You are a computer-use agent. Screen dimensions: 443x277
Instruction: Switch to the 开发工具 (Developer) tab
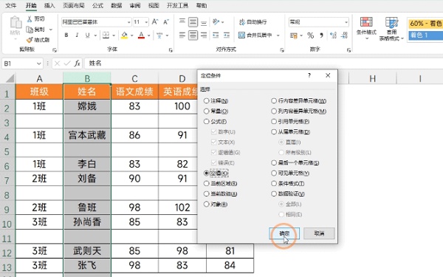pyautogui.click(x=177, y=5)
